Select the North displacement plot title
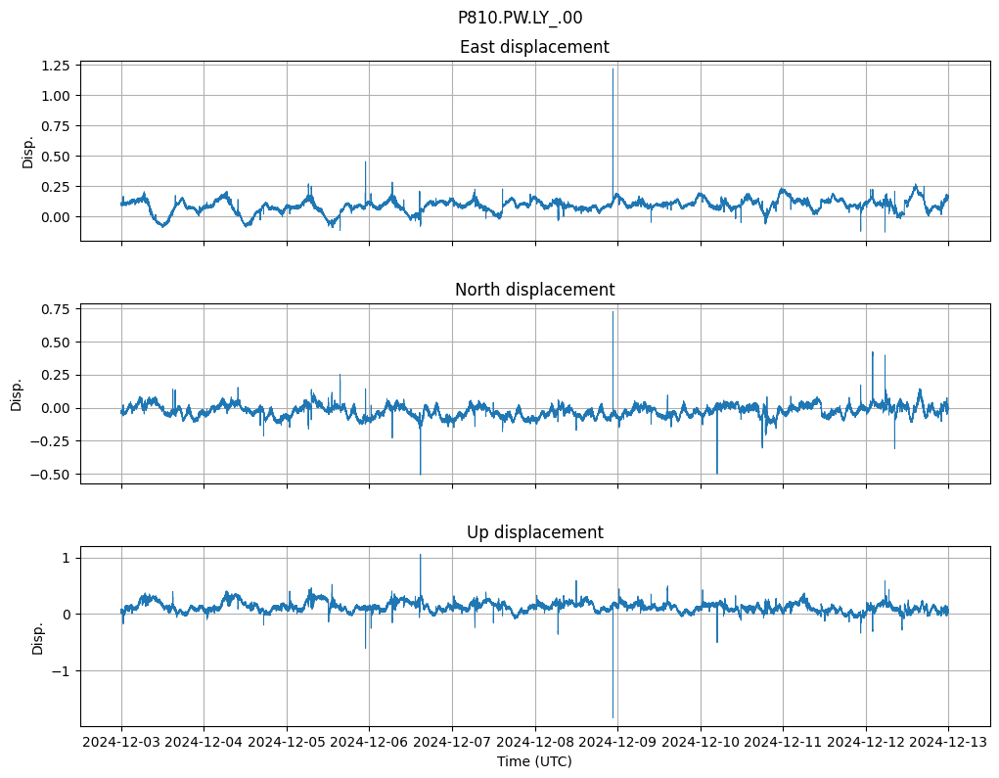 point(534,290)
